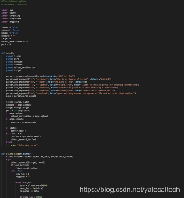This screenshot has height=198, width=184.
Task: Click the 'if args.upload:' condition
Action: 15,113
